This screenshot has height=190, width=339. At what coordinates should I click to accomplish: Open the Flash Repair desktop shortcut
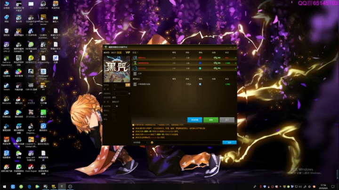(x=31, y=168)
